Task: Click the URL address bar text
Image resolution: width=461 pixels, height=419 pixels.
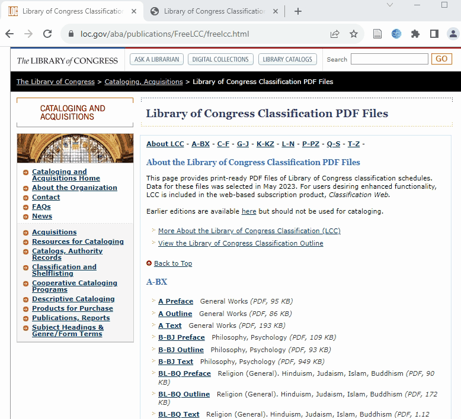Action: pyautogui.click(x=165, y=34)
